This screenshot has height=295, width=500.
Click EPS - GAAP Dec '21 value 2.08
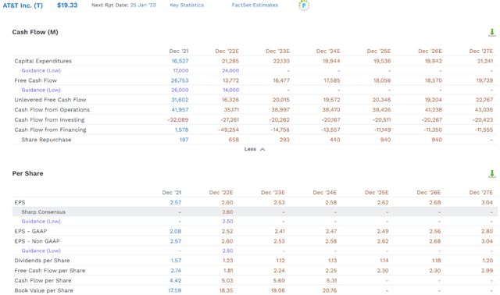pyautogui.click(x=175, y=231)
